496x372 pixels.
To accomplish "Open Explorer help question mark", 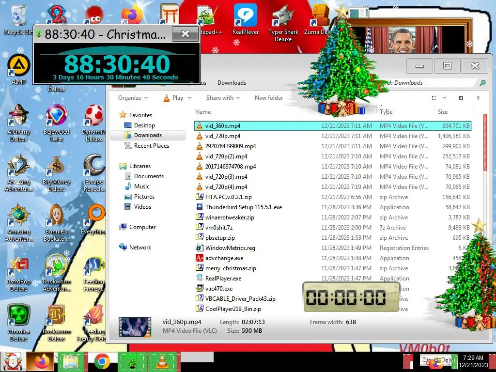I will [478, 98].
